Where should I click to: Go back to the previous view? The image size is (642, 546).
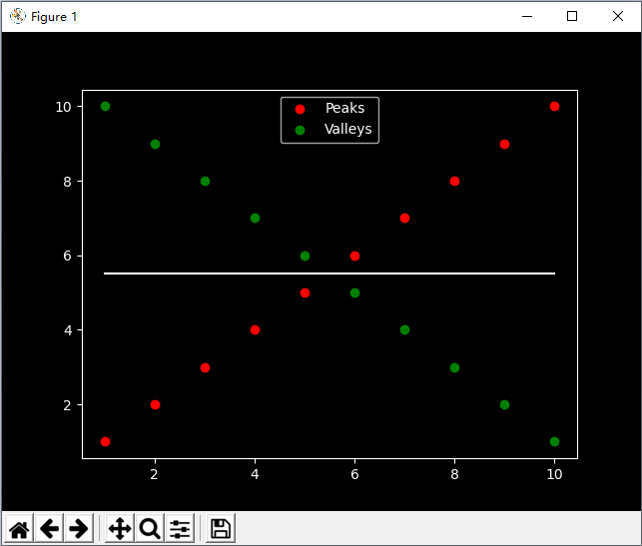pyautogui.click(x=49, y=528)
